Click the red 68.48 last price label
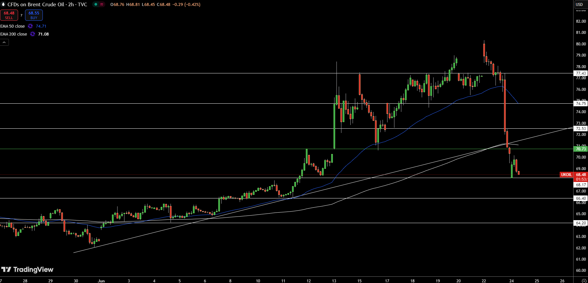This screenshot has width=588, height=283. point(581,175)
